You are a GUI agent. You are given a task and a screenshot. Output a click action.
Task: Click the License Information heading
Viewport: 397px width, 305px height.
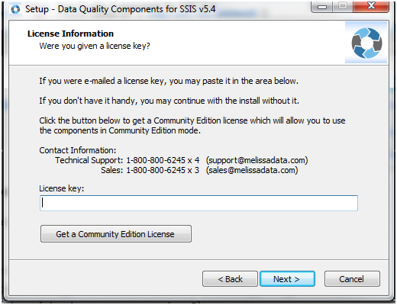pos(70,34)
